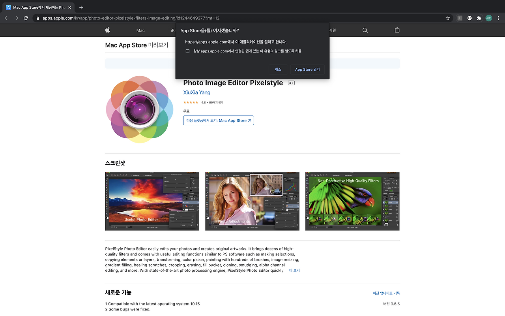
Task: Click the Pixelstyle camera lens app icon
Action: 140,109
